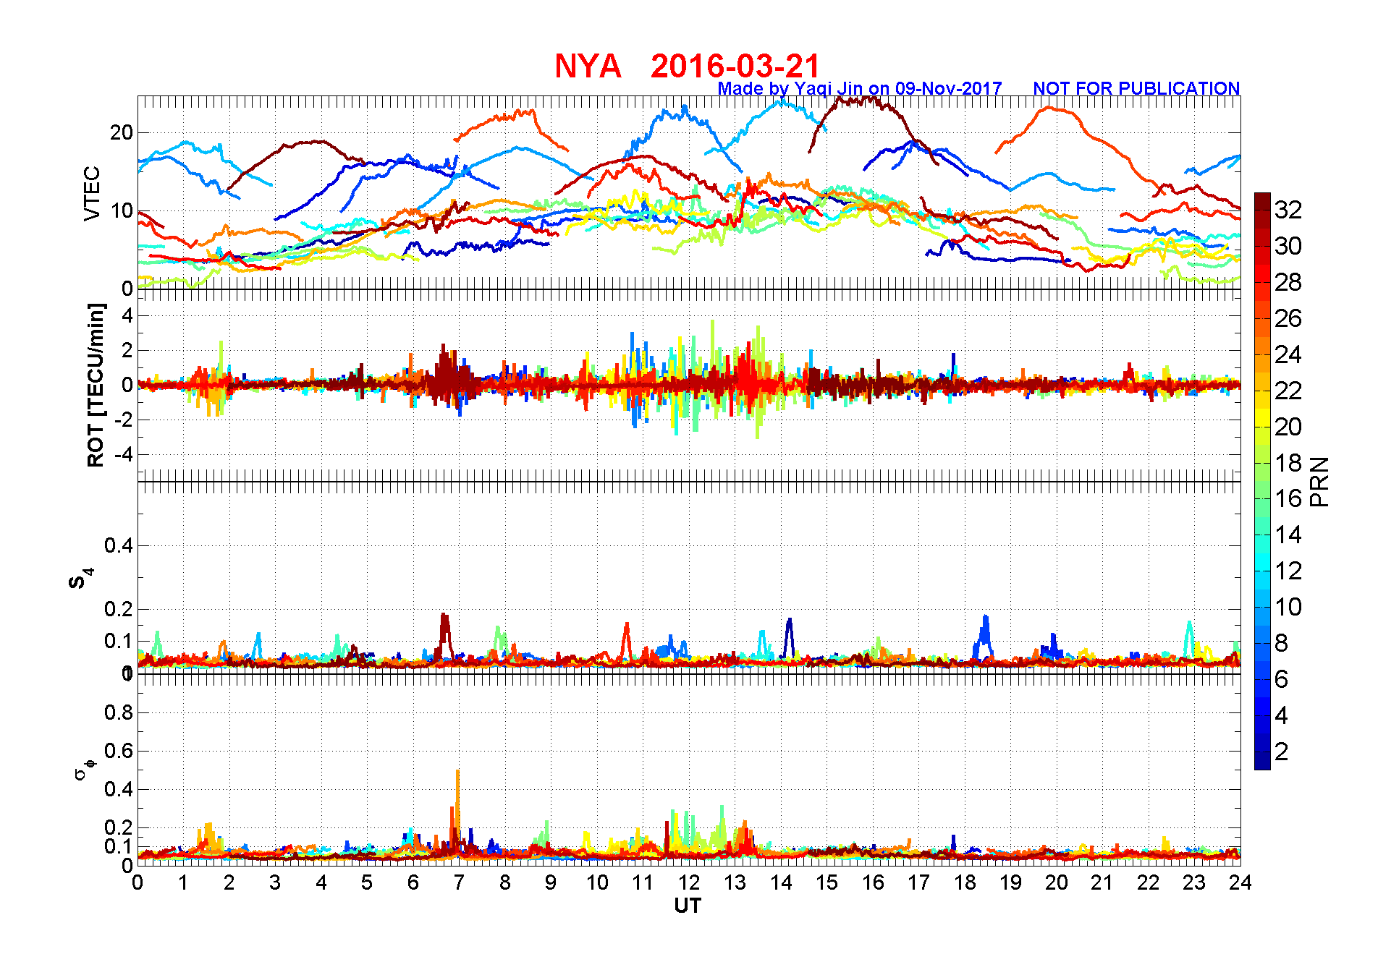Click ROT axis tick 4
The height and width of the screenshot is (962, 1378).
(x=128, y=315)
